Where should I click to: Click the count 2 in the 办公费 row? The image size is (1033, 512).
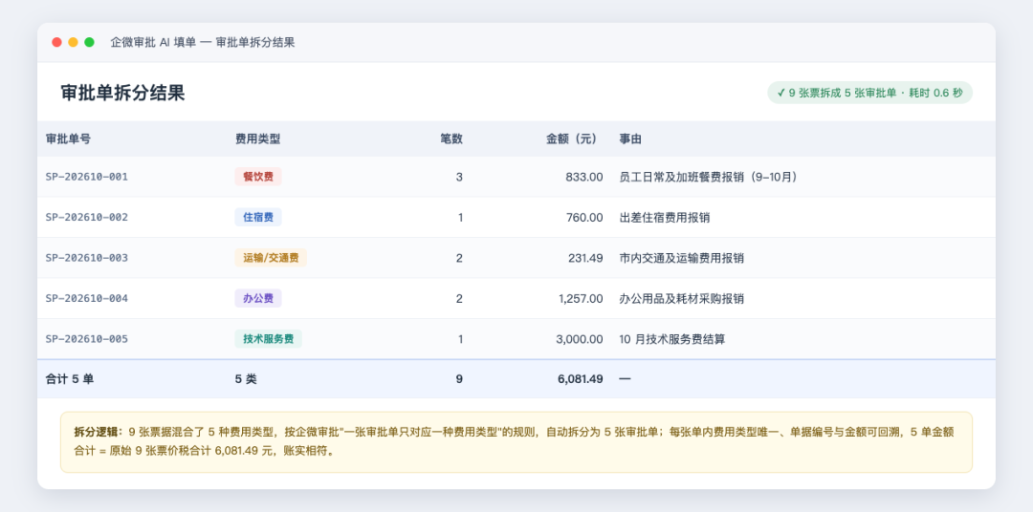tap(459, 298)
